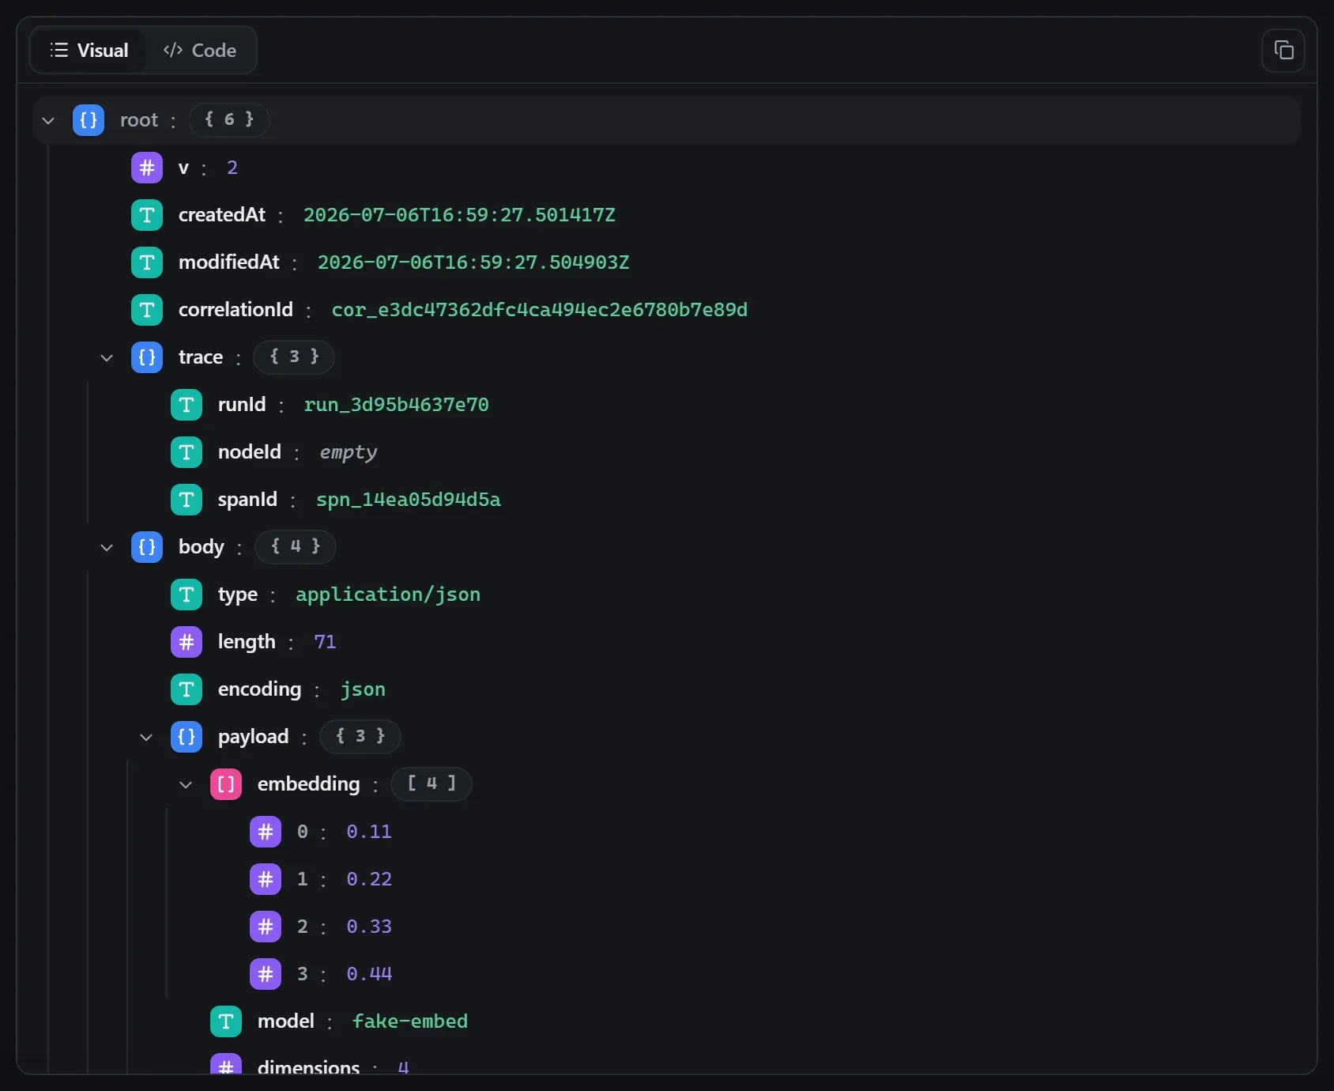Select the createdAt timestamp value

459,215
